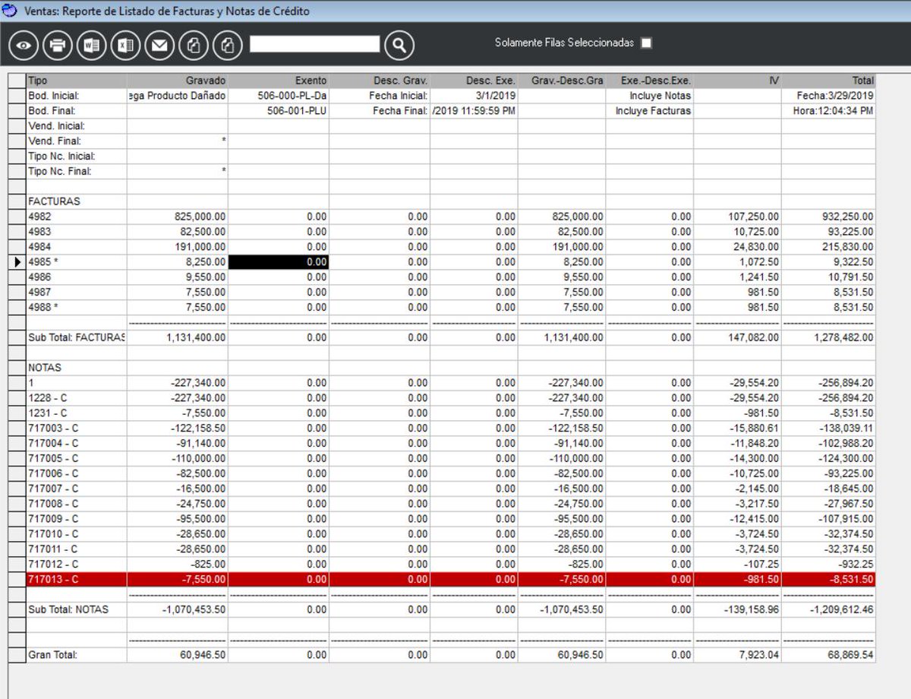This screenshot has height=699, width=911.
Task: Click the Exento column header
Action: (279, 81)
